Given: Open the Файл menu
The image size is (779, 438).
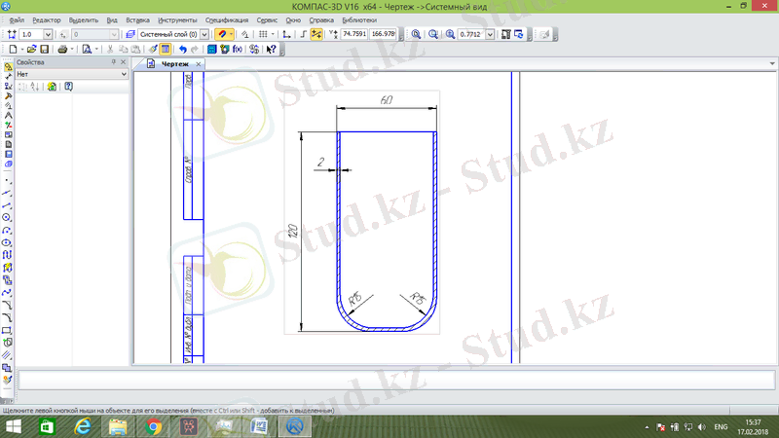Looking at the screenshot, I should tap(17, 20).
